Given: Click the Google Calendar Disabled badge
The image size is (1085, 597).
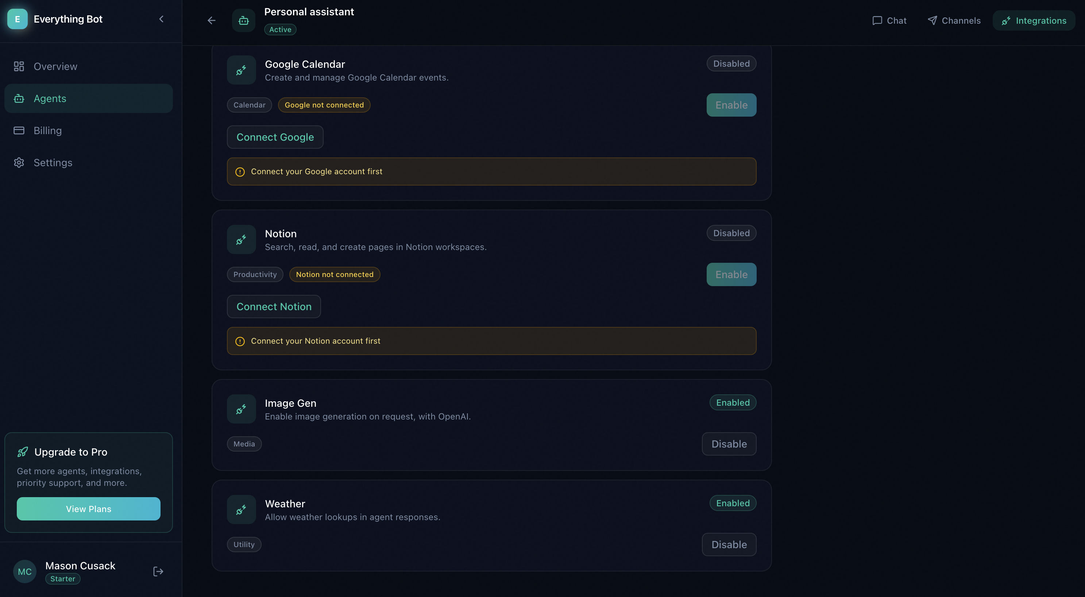Looking at the screenshot, I should [731, 63].
